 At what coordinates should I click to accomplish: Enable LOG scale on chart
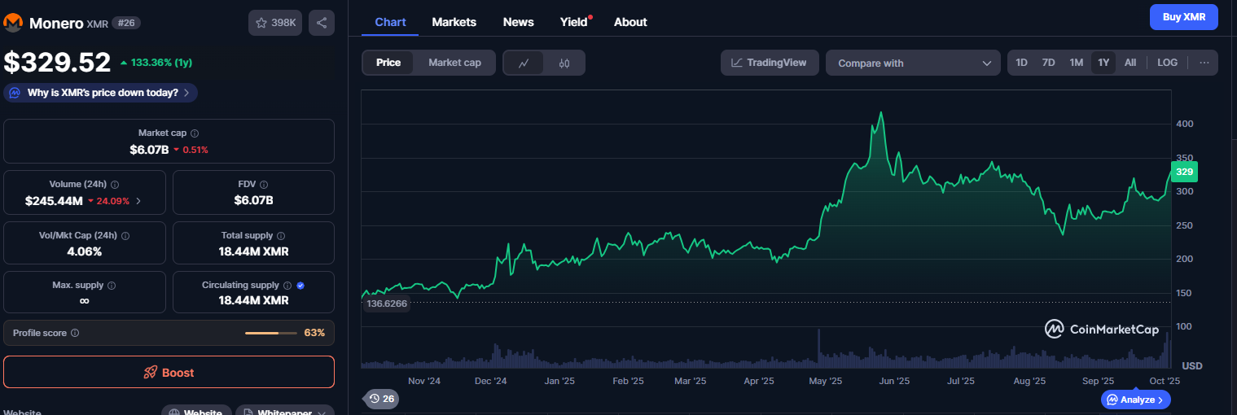[1167, 63]
